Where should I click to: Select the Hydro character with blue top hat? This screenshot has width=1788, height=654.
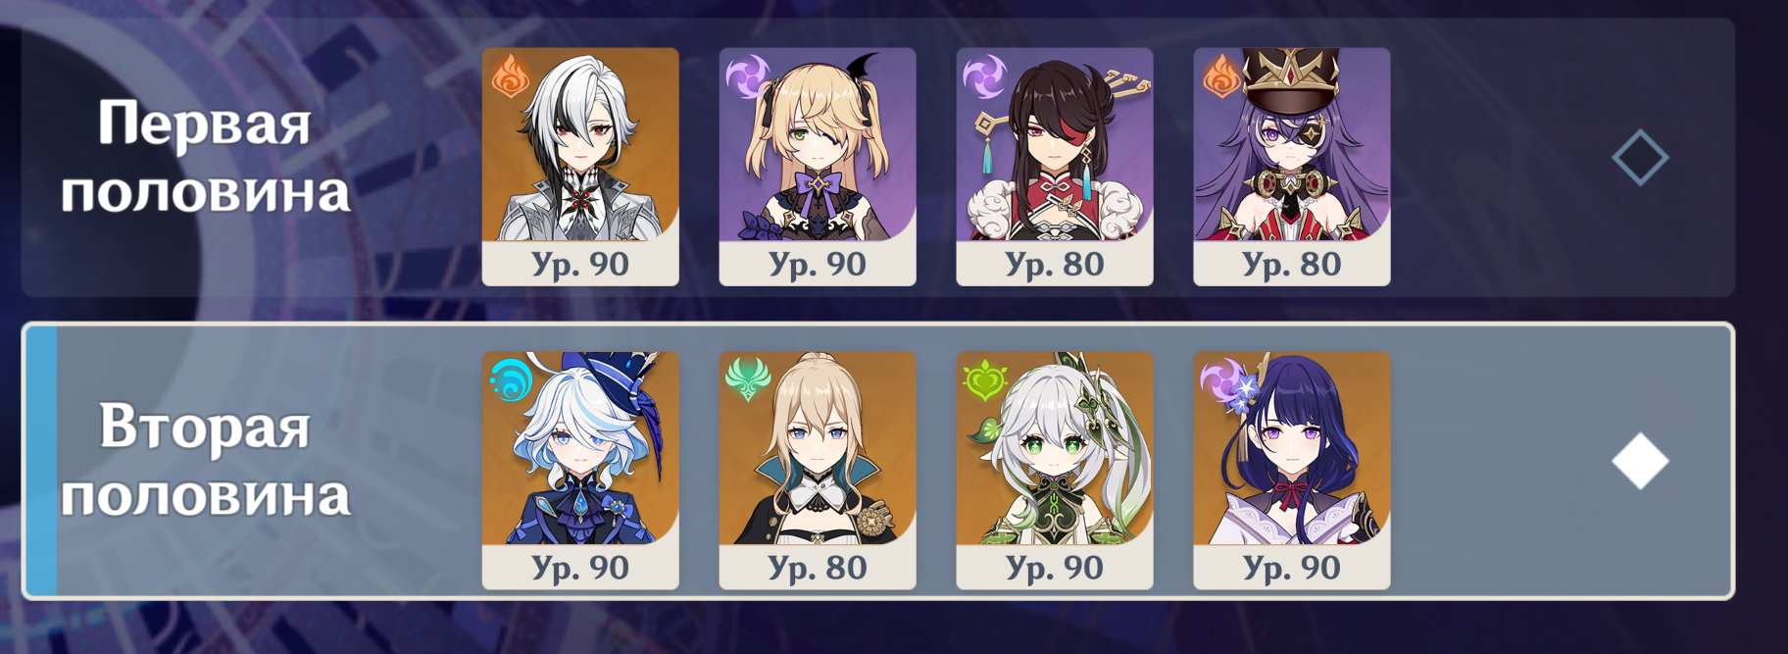(580, 471)
